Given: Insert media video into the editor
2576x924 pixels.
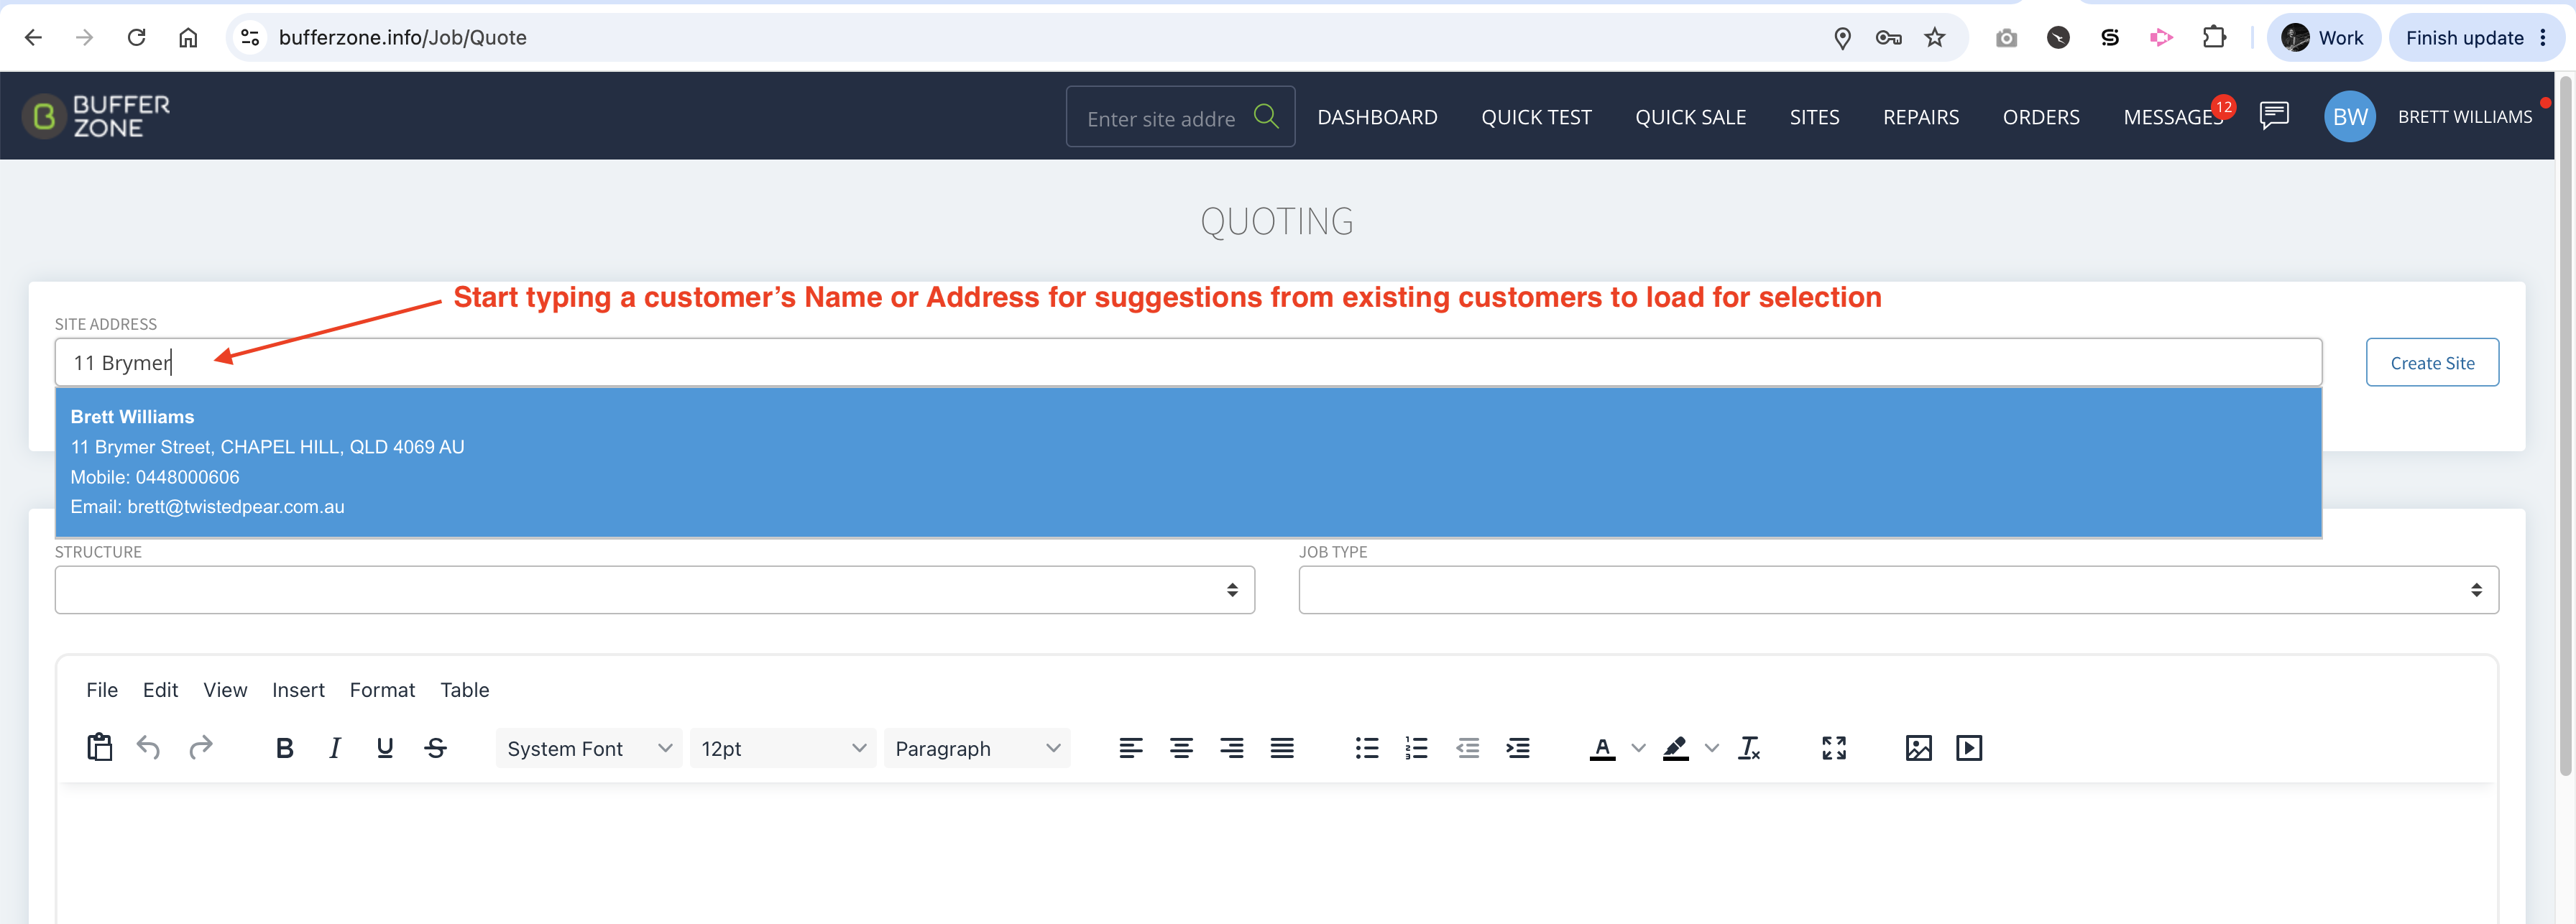Looking at the screenshot, I should [x=1969, y=748].
